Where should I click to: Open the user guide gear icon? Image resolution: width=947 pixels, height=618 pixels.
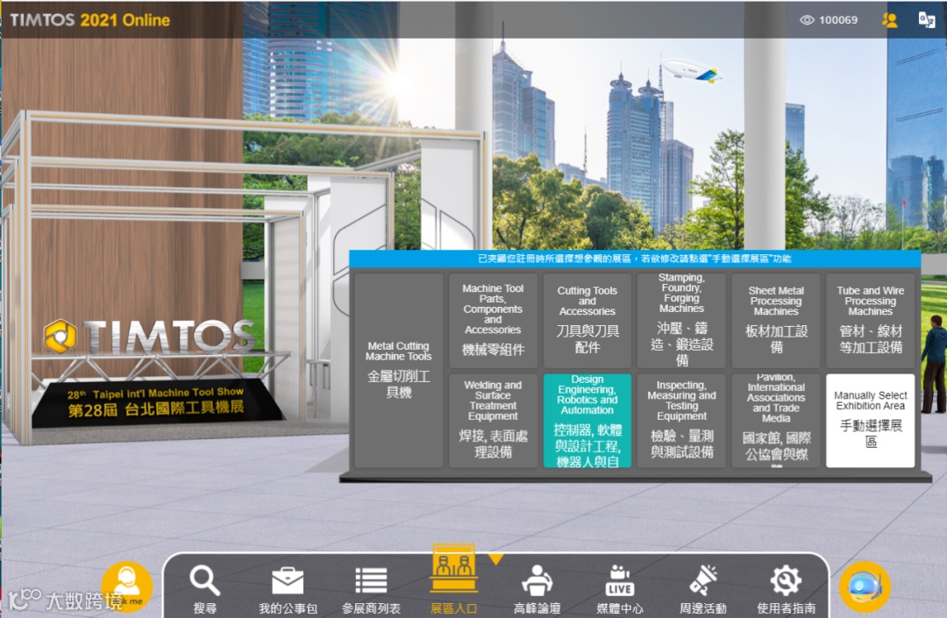(x=786, y=580)
